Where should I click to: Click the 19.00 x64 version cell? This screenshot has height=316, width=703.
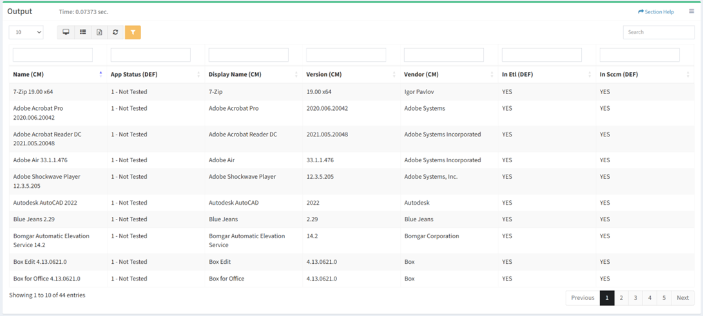(x=351, y=92)
